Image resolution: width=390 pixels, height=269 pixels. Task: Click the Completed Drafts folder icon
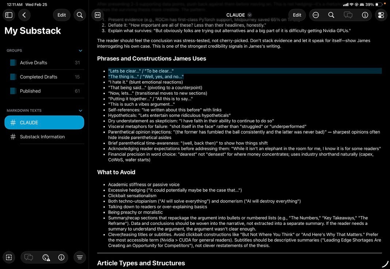tap(13, 77)
